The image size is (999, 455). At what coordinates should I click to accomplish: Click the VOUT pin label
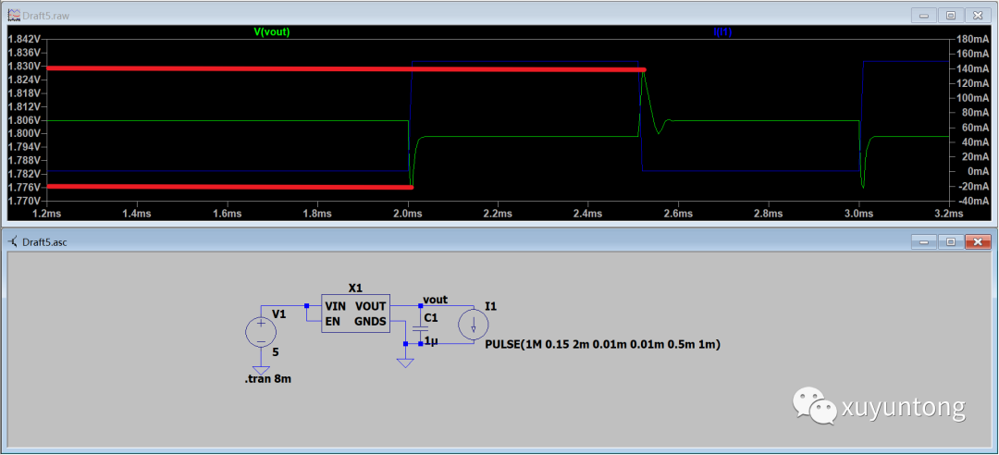[370, 306]
